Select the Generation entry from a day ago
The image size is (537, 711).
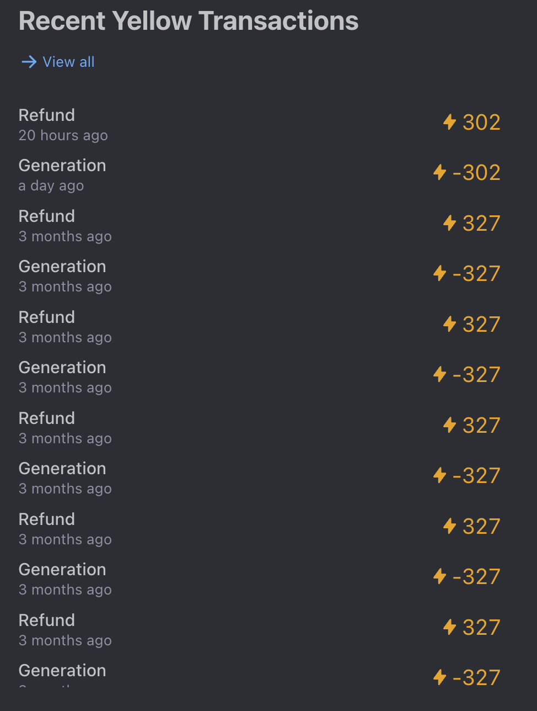(62, 166)
